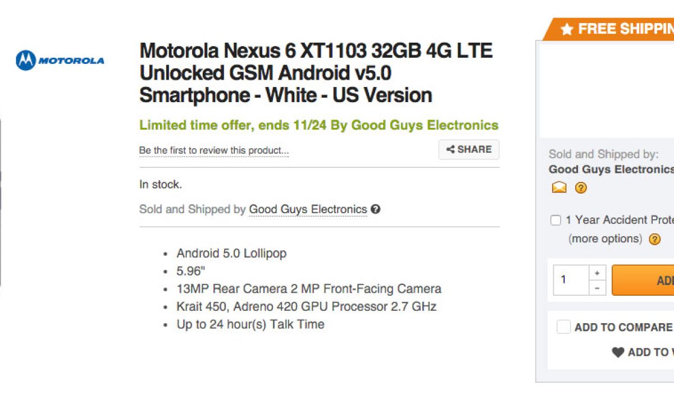Click the help icon beside Good Guys Electronics
This screenshot has height=404, width=674.
coord(376,209)
